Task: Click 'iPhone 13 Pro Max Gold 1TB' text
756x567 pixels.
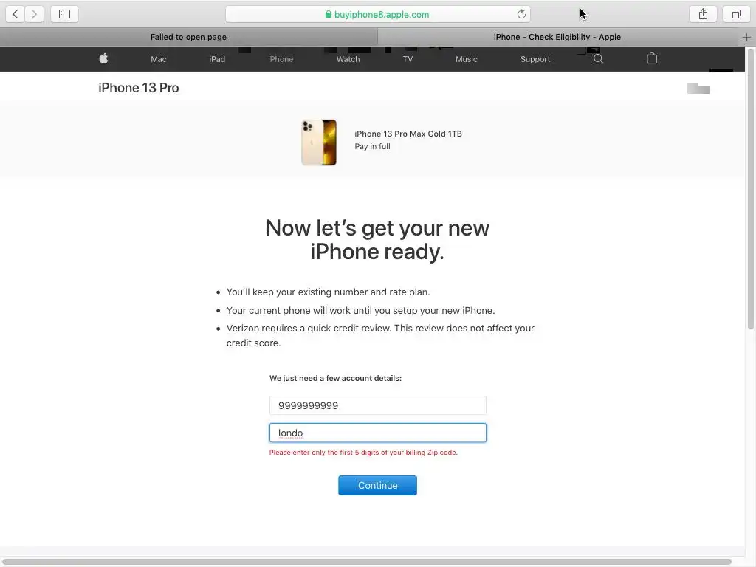Action: pos(408,134)
